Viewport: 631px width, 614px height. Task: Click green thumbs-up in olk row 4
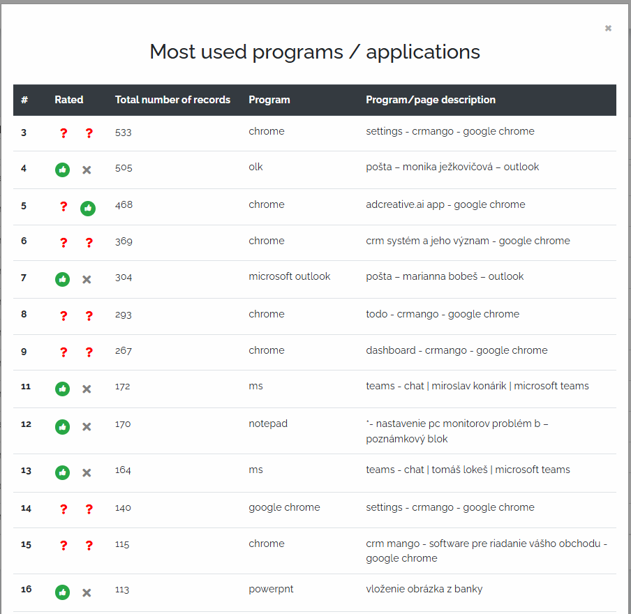(x=62, y=170)
